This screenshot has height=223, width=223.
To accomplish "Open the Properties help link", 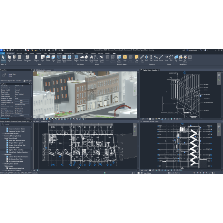I will coord(5,118).
